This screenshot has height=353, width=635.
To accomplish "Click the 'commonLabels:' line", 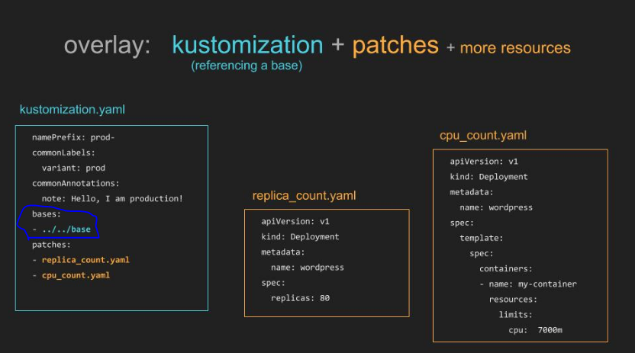I will (63, 152).
